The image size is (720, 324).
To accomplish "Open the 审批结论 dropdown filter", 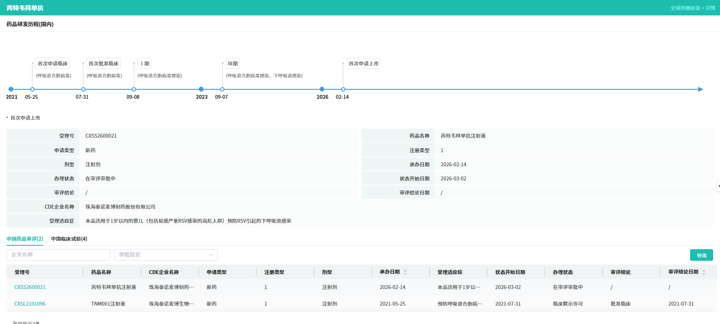I will [x=166, y=255].
